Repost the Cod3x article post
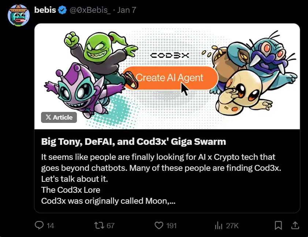 point(99,225)
